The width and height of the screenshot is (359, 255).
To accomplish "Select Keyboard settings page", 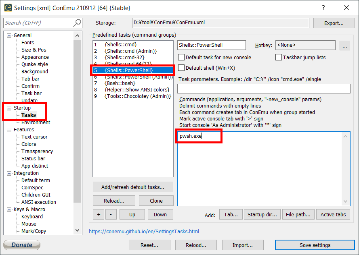I will [x=32, y=217].
